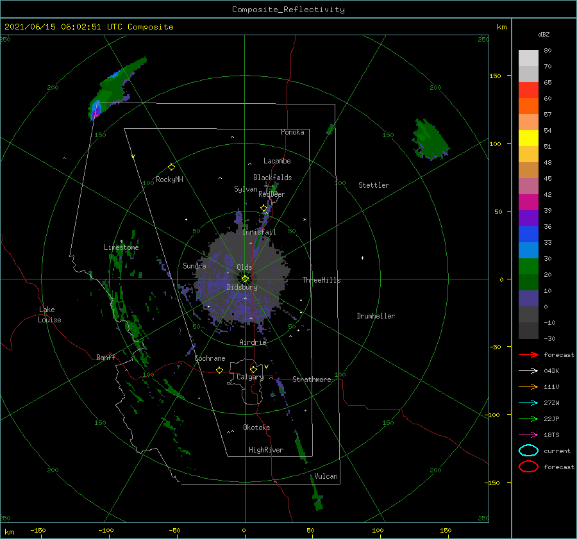577x539 pixels.
Task: Click the Vulcan city label
Action: pyautogui.click(x=326, y=476)
